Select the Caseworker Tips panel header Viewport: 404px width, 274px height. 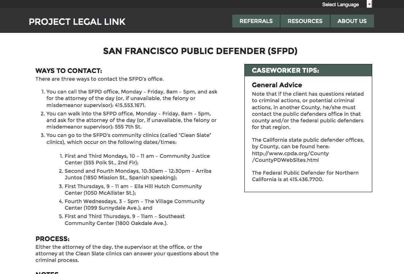point(308,71)
